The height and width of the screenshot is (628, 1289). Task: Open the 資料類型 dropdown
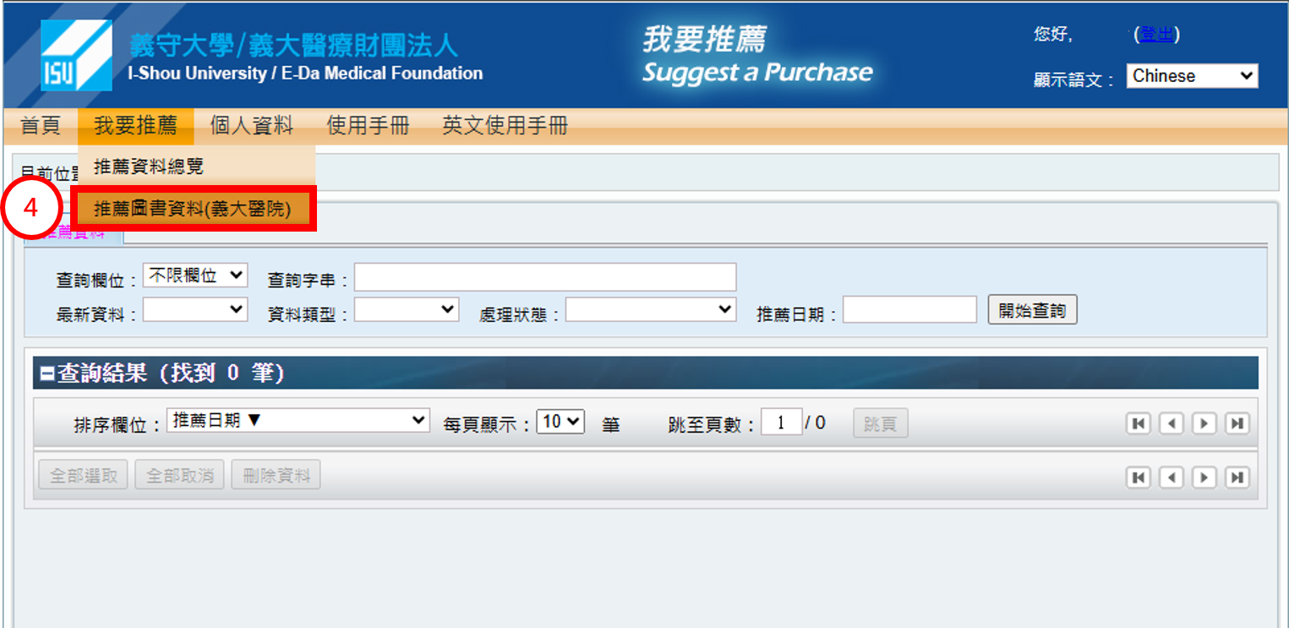coord(407,310)
